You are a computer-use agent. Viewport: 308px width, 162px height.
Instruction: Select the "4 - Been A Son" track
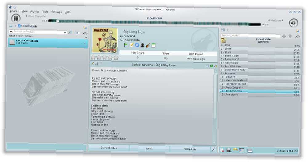[260, 56]
